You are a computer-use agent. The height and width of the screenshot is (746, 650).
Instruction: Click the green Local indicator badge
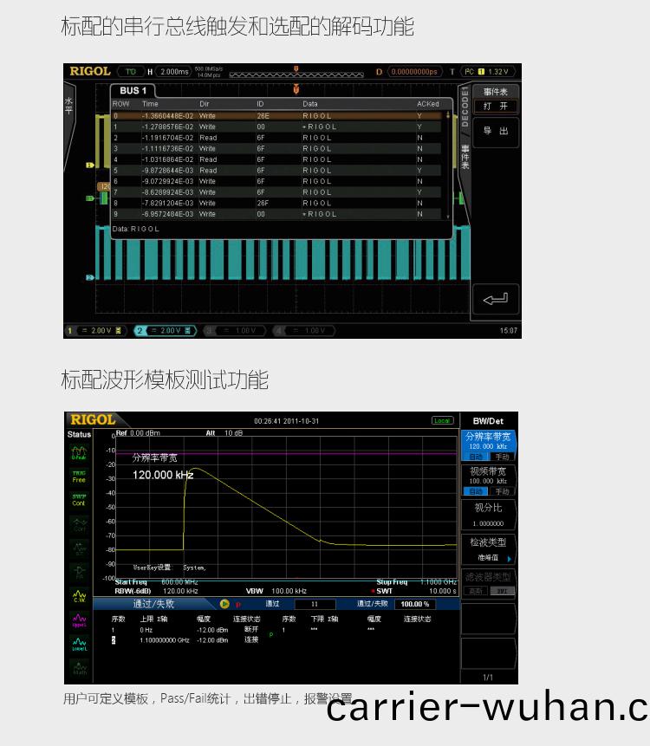tap(443, 421)
